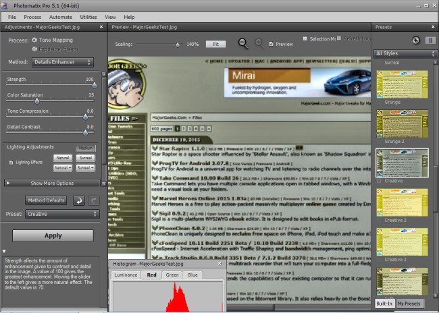Click the Natural lighting button
This screenshot has width=439, height=313.
click(62, 158)
